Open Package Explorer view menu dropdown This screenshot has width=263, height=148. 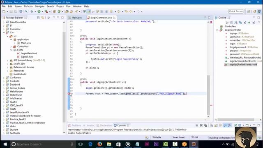point(54,17)
